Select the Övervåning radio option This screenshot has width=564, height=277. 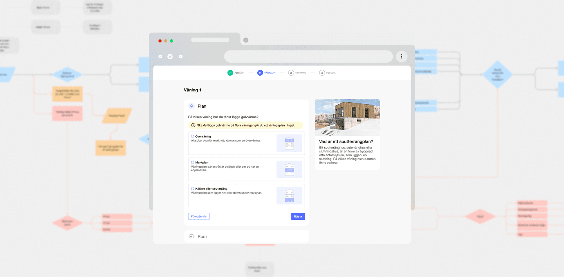193,136
